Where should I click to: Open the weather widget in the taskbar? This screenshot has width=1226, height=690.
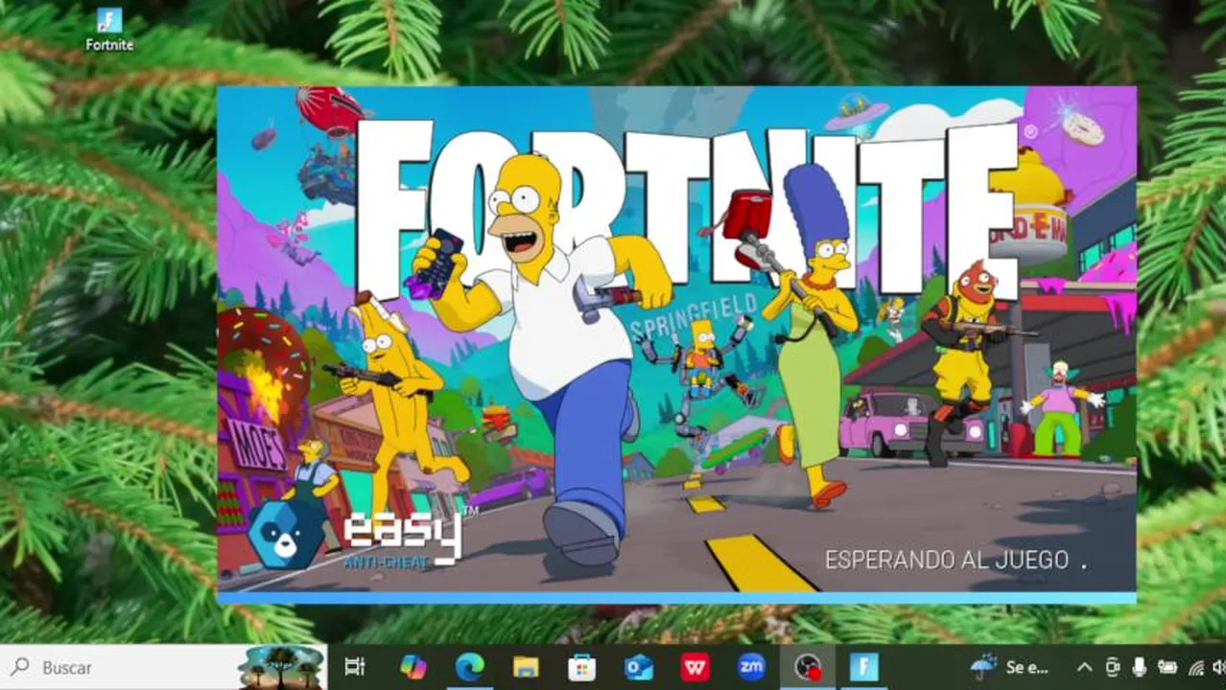[x=1011, y=668]
